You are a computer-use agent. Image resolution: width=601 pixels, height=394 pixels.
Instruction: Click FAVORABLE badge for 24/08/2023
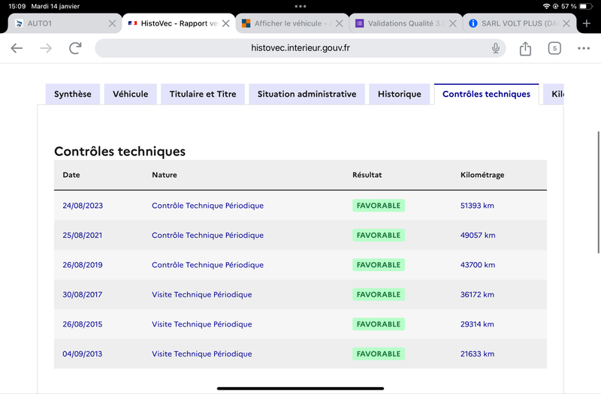379,206
